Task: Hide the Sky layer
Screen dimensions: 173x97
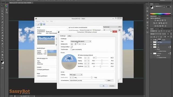Action: coord(151,47)
